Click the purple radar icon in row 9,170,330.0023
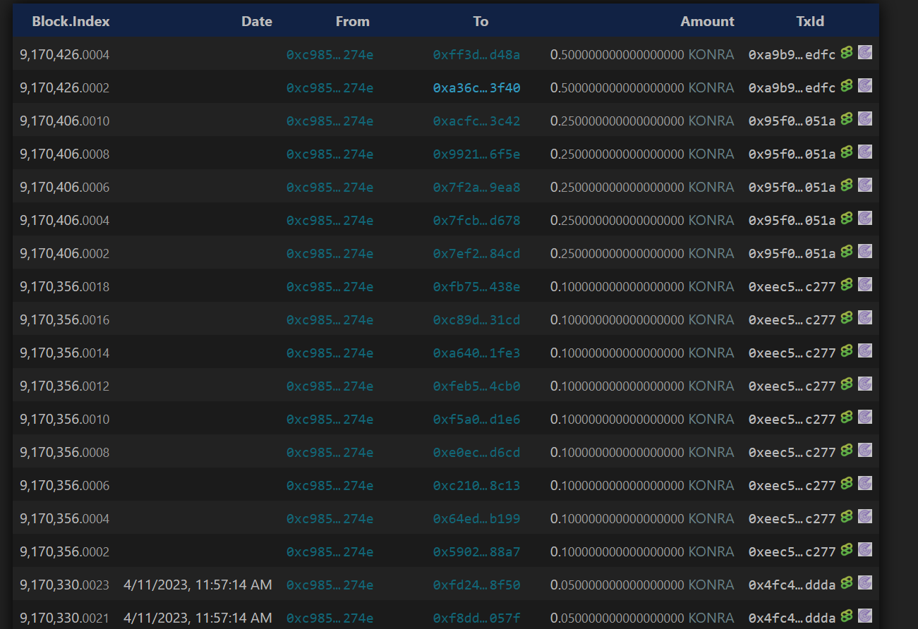The image size is (918, 629). [865, 582]
